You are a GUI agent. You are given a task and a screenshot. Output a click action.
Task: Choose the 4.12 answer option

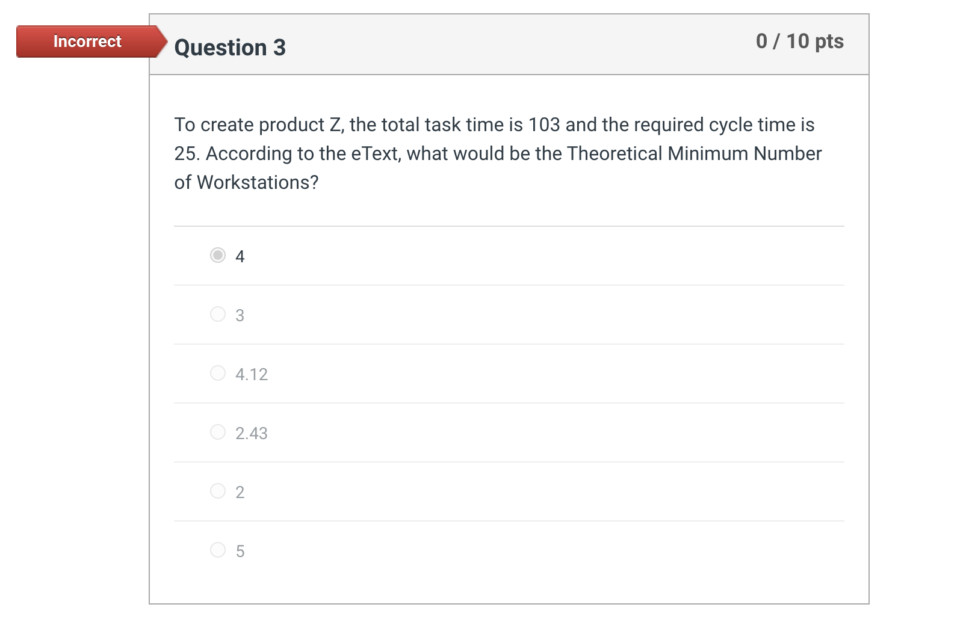(217, 373)
